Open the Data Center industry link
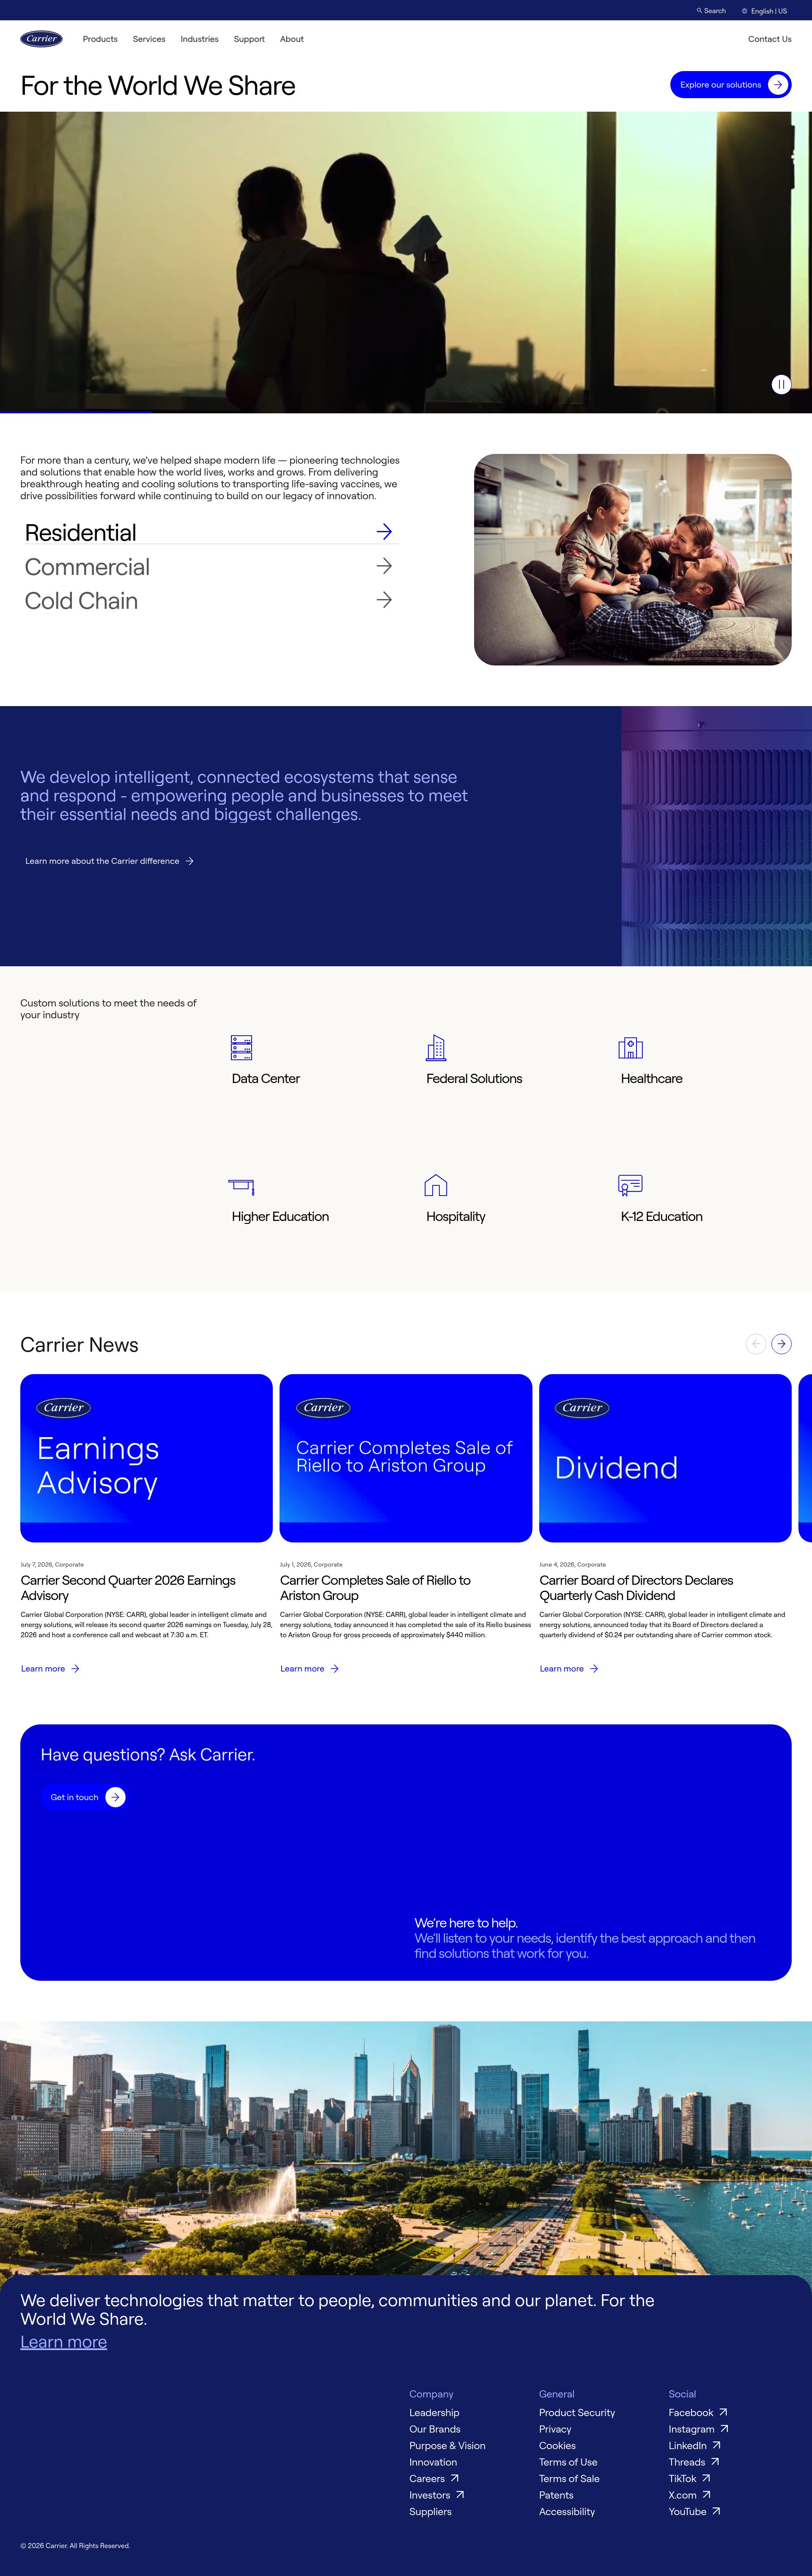The image size is (812, 2576). [266, 1078]
